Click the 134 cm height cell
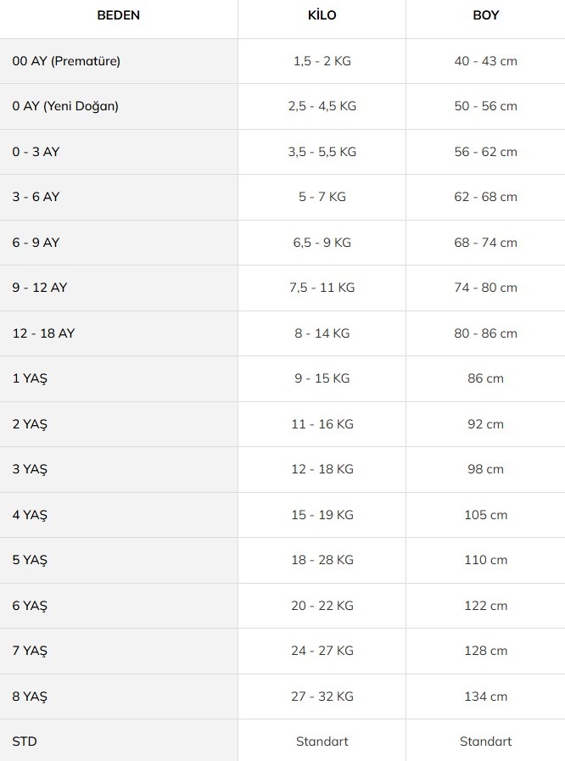This screenshot has width=565, height=761. (485, 697)
